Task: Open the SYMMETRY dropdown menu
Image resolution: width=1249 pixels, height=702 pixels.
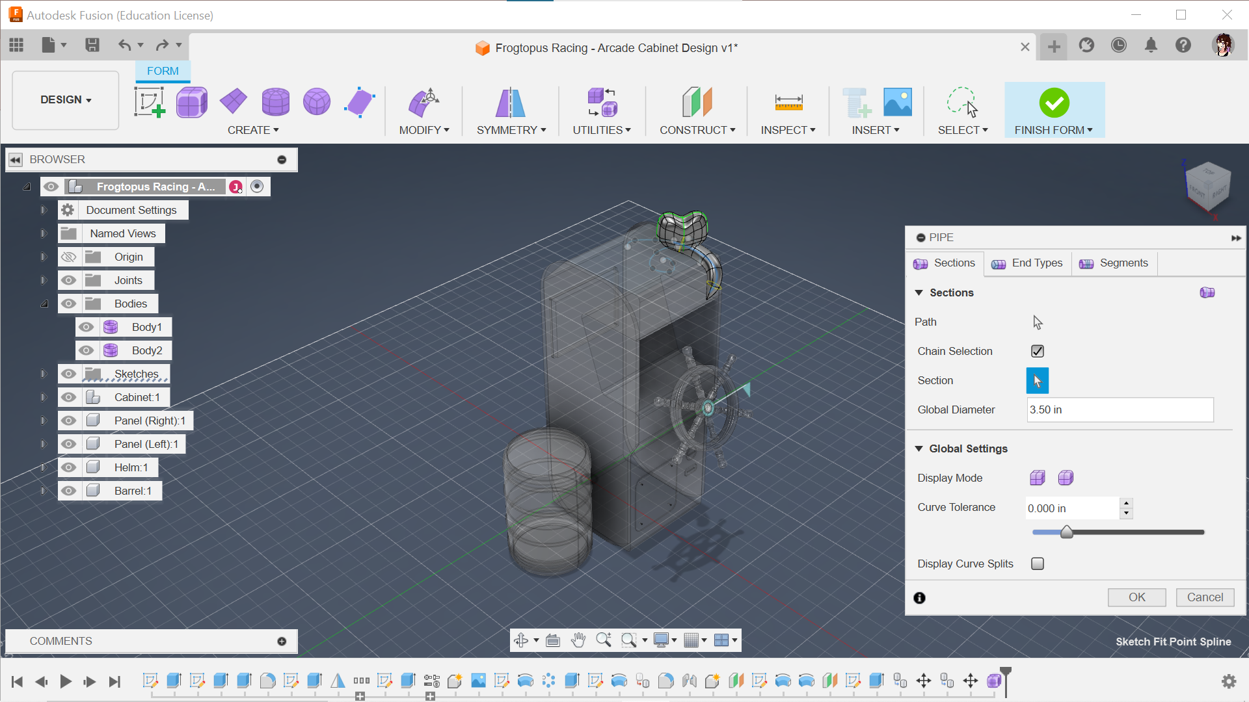Action: pyautogui.click(x=511, y=130)
